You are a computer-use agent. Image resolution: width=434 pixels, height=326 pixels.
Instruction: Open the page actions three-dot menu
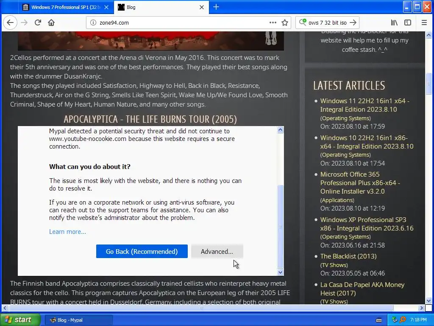click(x=273, y=22)
